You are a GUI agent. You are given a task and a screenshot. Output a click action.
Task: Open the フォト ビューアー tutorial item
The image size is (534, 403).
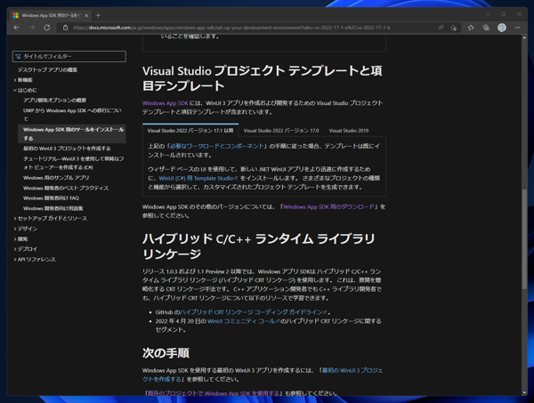73,163
